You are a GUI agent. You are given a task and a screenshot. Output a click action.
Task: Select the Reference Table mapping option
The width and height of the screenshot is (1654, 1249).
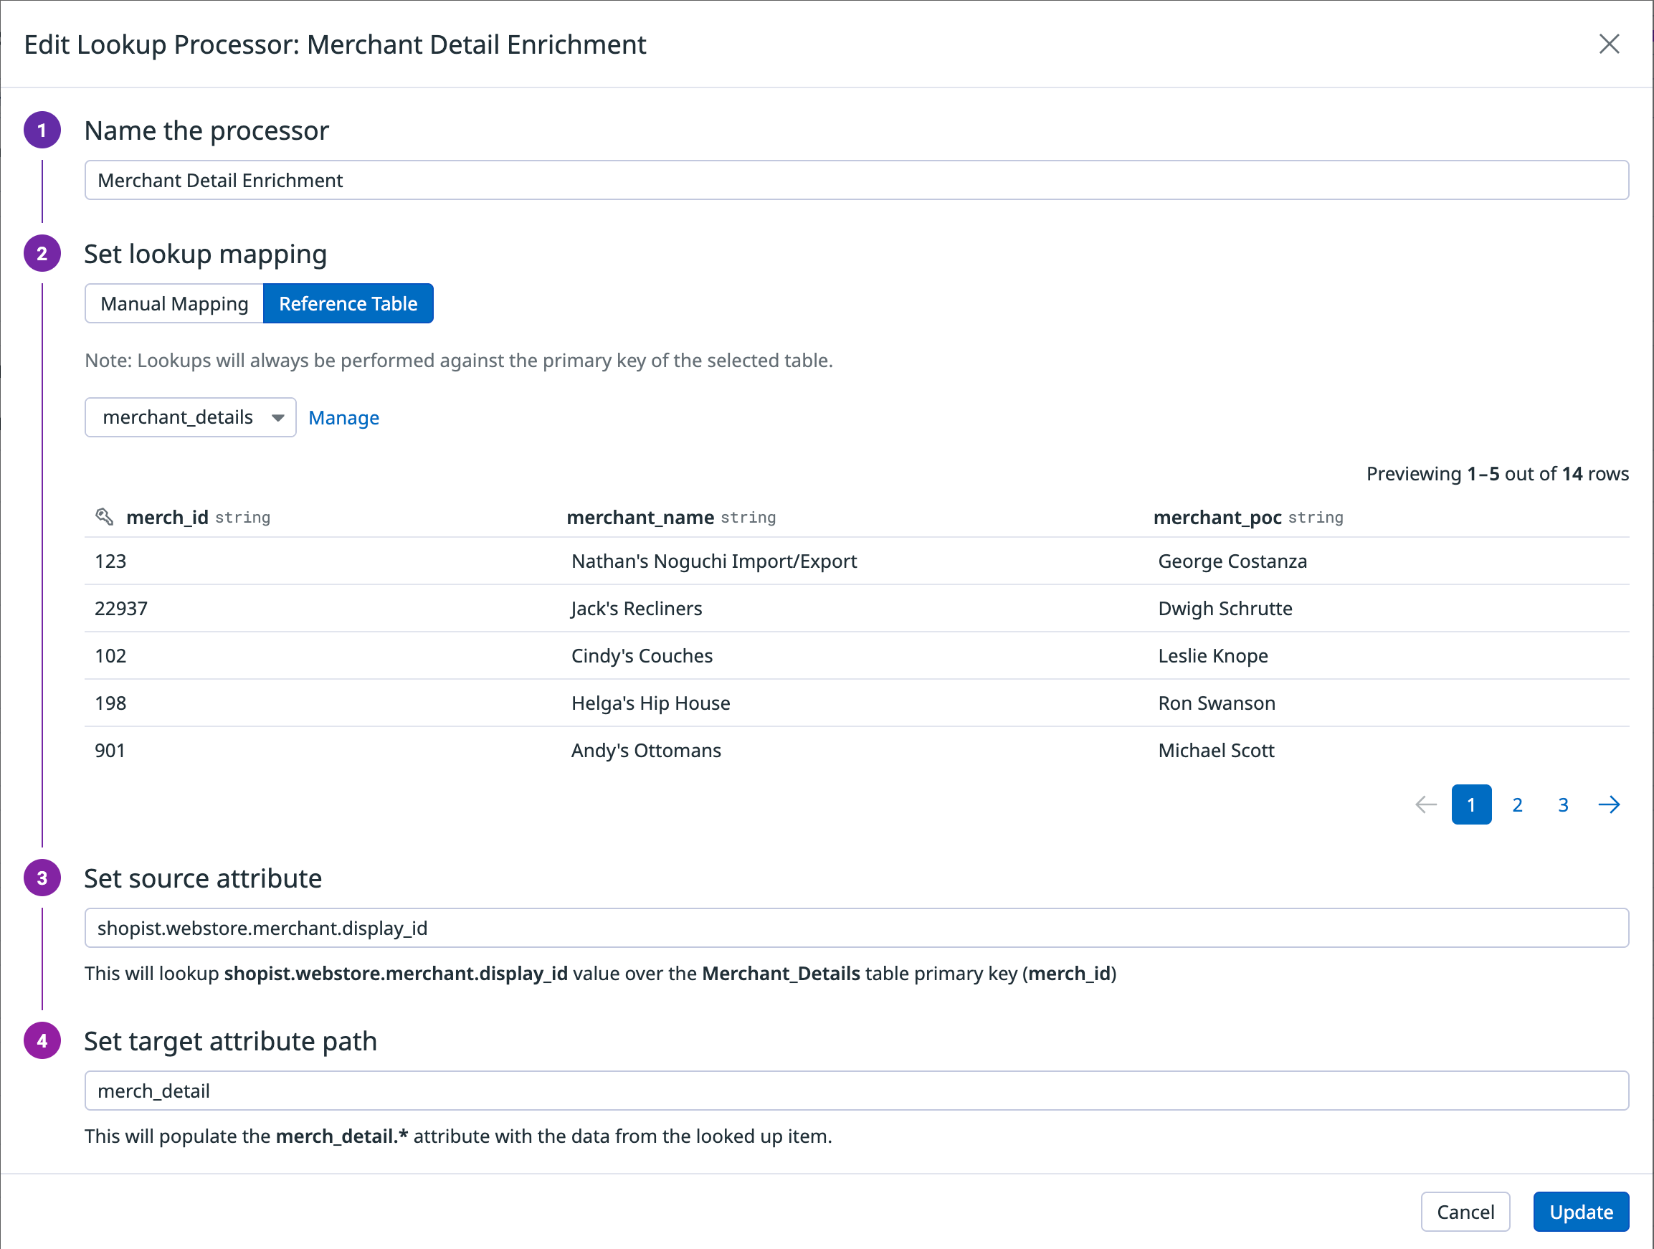348,303
